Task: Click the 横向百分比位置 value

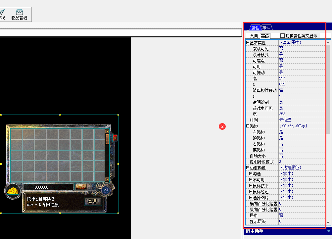Action: [x=280, y=203]
